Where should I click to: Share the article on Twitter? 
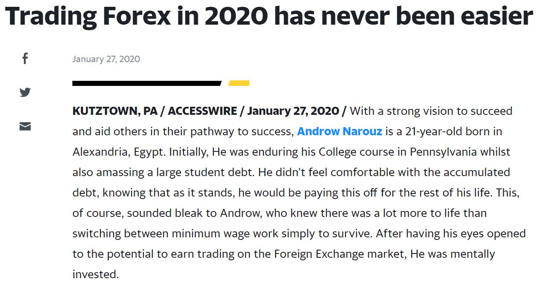(x=25, y=92)
